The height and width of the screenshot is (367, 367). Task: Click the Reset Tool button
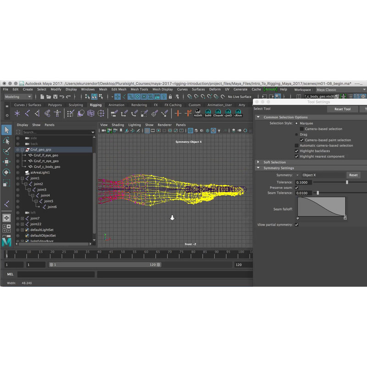pyautogui.click(x=342, y=109)
